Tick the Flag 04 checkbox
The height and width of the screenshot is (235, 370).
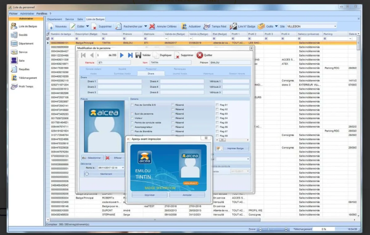point(217,118)
